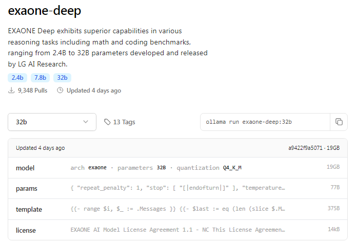Open the model file row
Viewport: 356px width, 246px height.
click(x=178, y=168)
